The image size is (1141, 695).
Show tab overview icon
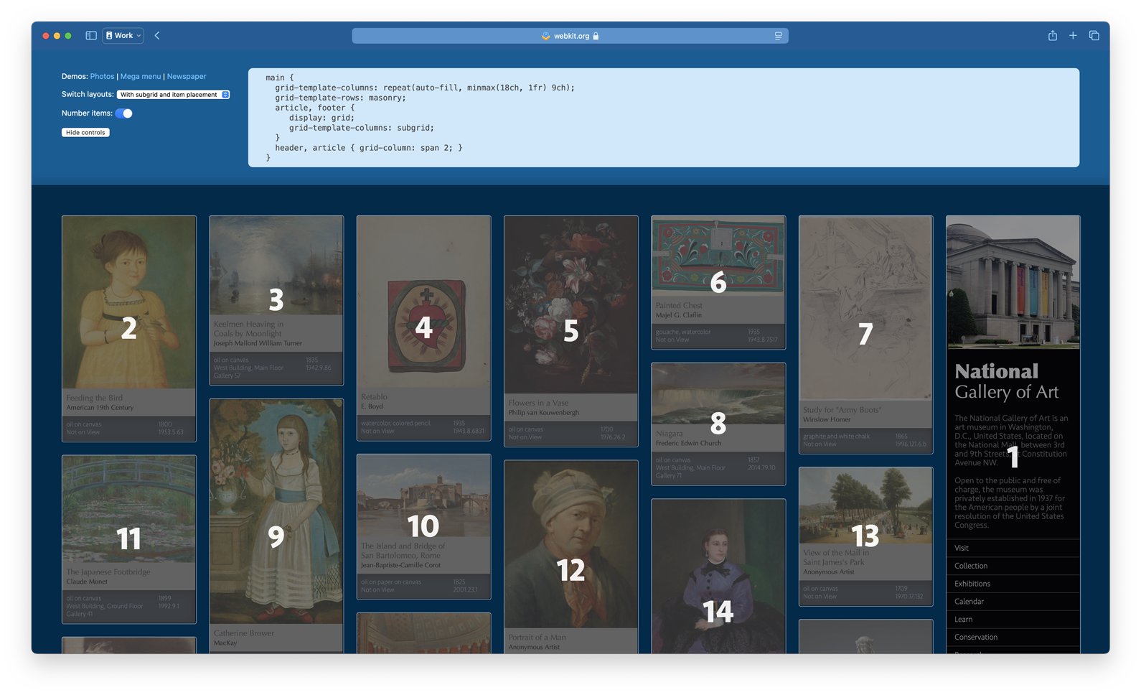tap(1094, 35)
